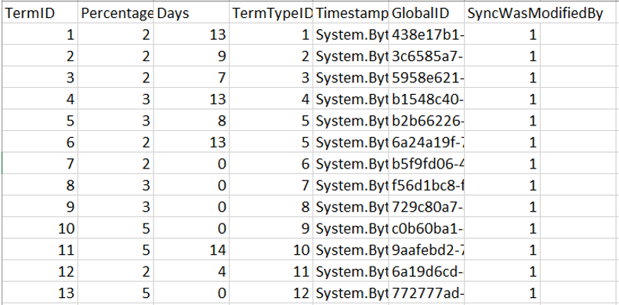Image resolution: width=619 pixels, height=305 pixels.
Task: Select Days cell with value 14
Action: tap(191, 249)
